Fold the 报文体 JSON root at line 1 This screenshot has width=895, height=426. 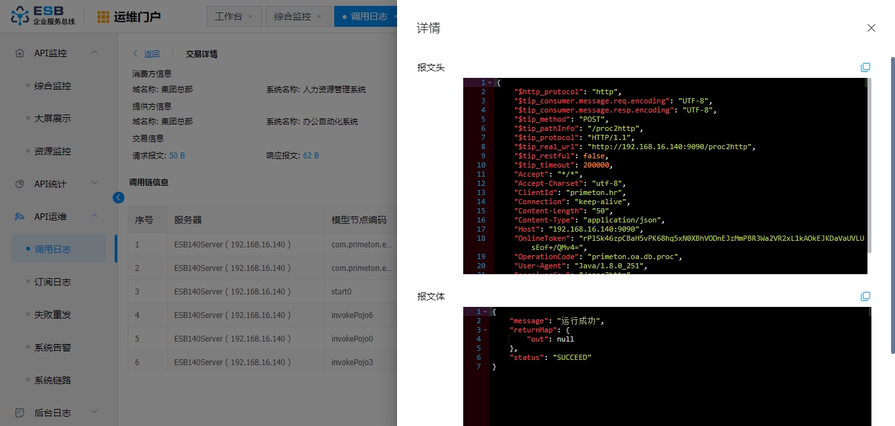(485, 312)
